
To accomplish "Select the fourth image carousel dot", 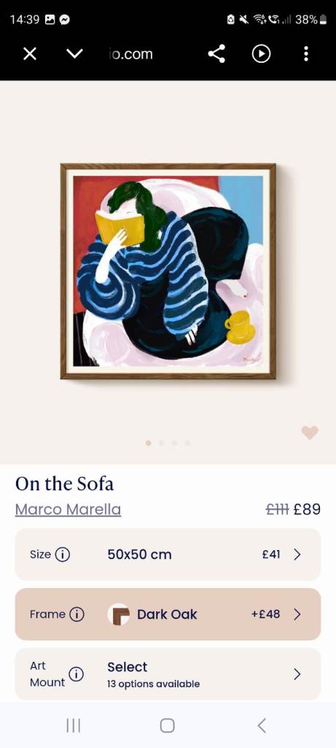I will (x=187, y=443).
